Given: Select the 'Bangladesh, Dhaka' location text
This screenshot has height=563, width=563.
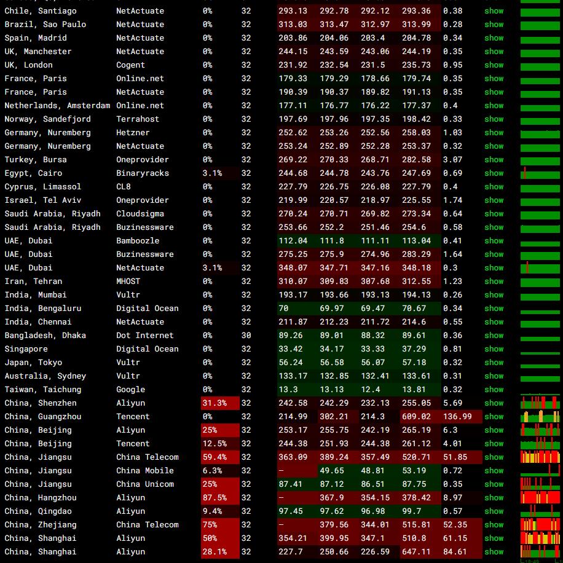Looking at the screenshot, I should pyautogui.click(x=45, y=336).
